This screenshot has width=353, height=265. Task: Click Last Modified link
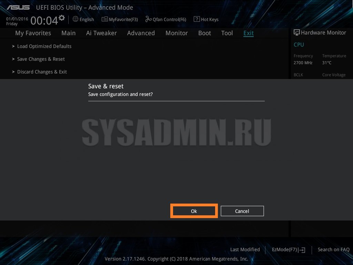coord(245,249)
